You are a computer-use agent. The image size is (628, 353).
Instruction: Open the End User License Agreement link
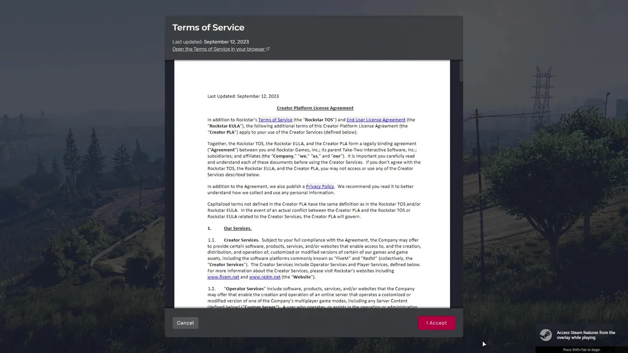[x=376, y=120]
